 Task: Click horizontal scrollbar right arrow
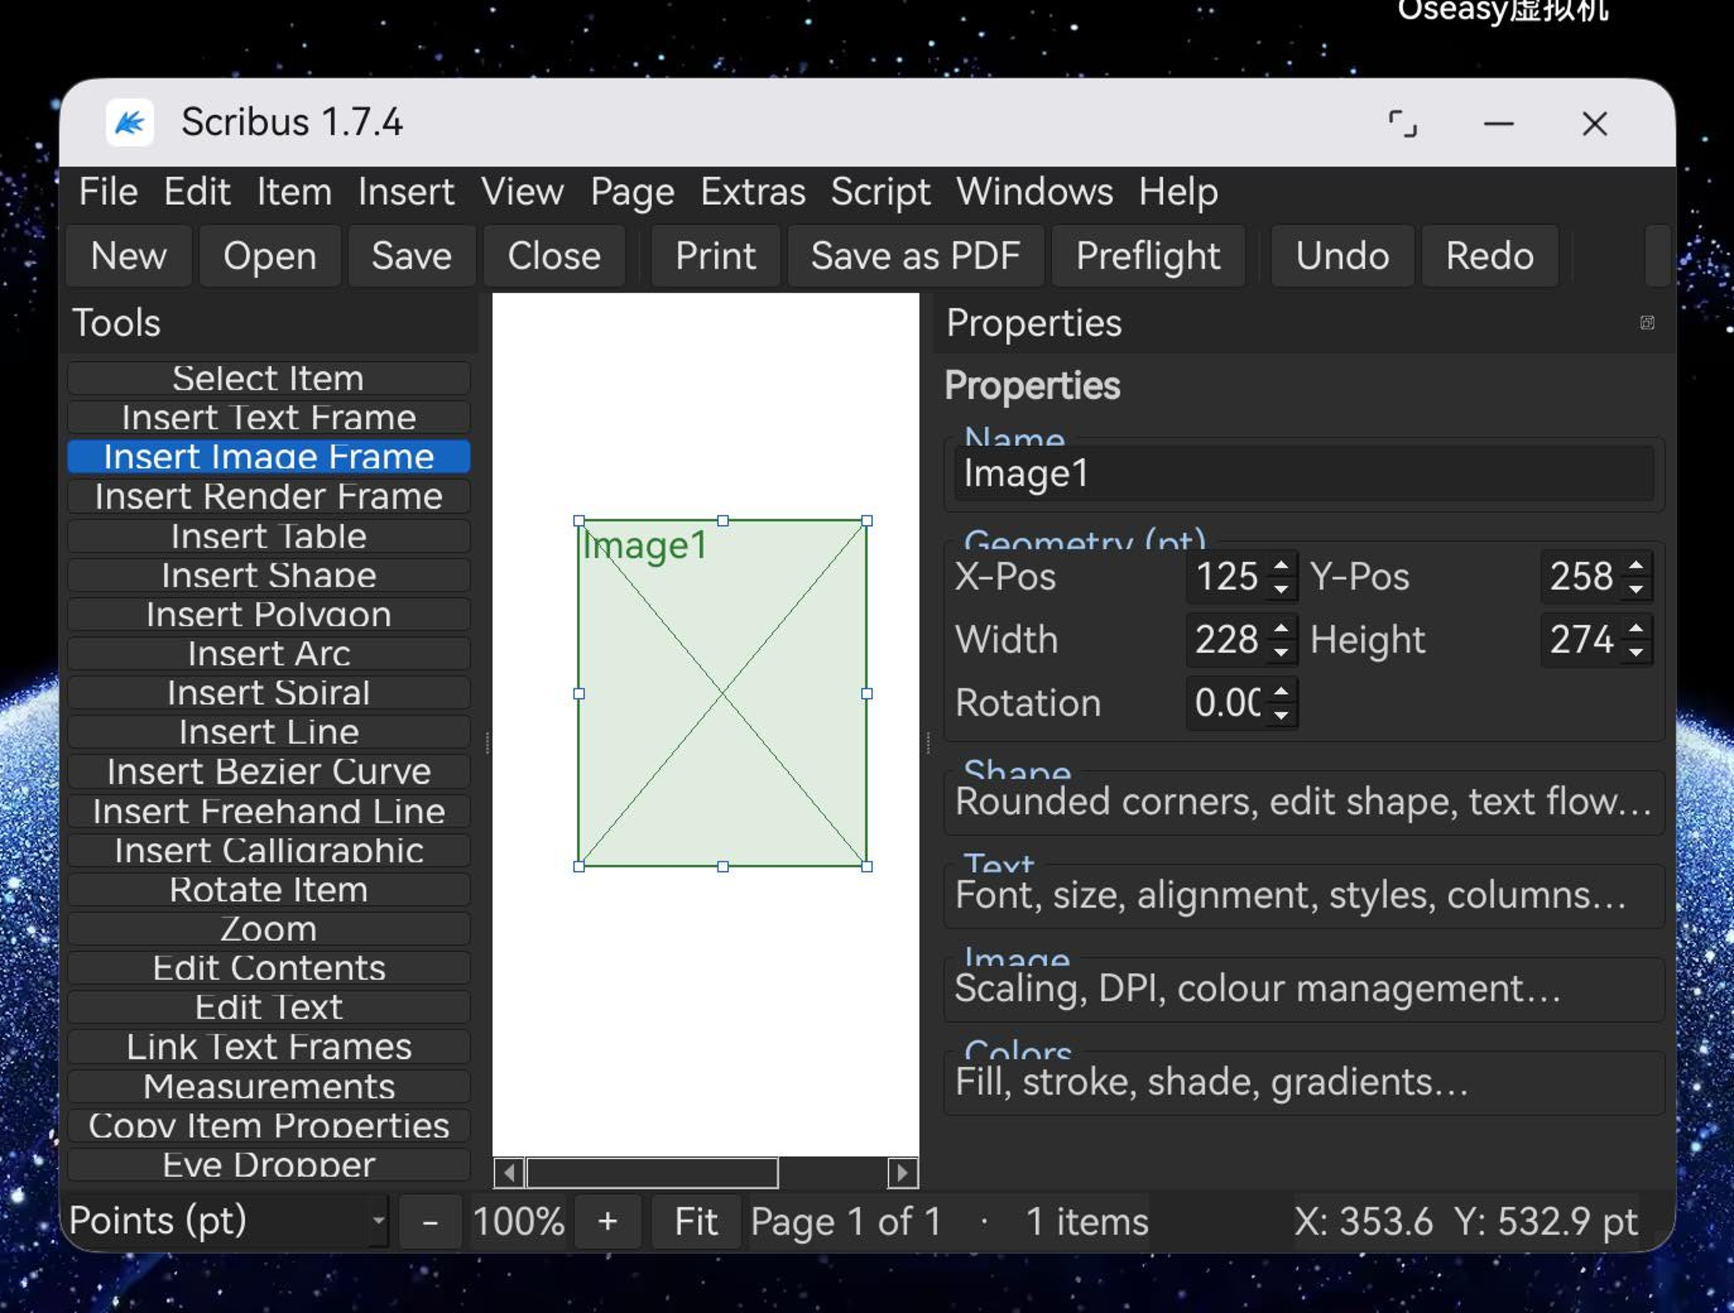pyautogui.click(x=902, y=1173)
